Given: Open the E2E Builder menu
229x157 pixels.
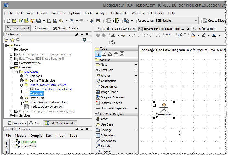Looking at the screenshot, I should click(x=156, y=13).
